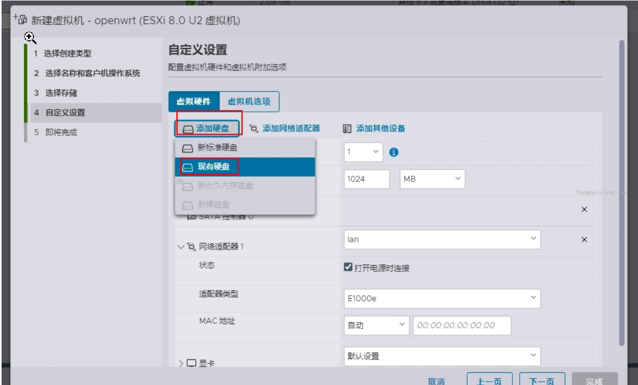This screenshot has height=385, width=638.
Task: Choose 新裸磁盘 menu entry
Action: (245, 205)
